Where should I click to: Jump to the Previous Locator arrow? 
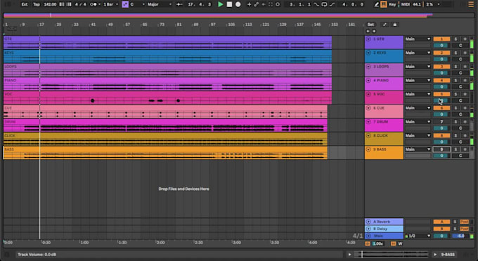click(368, 31)
